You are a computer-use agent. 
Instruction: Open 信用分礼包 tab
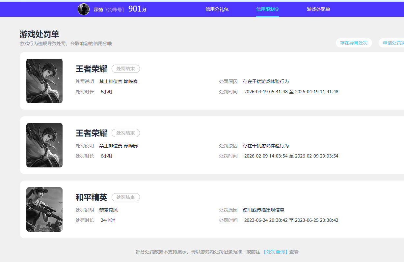[x=217, y=9]
